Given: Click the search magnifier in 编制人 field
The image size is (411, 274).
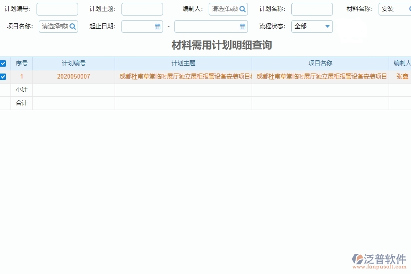Looking at the screenshot, I should 242,9.
